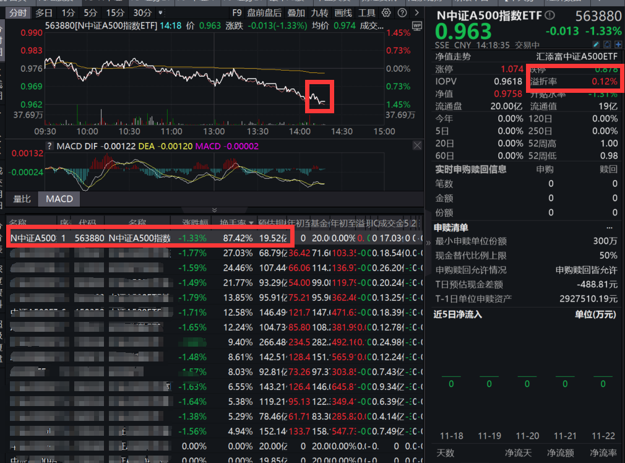Toggle the 九转 nine-turn indicator
Screen dimensions: 625x463
pyautogui.click(x=320, y=13)
